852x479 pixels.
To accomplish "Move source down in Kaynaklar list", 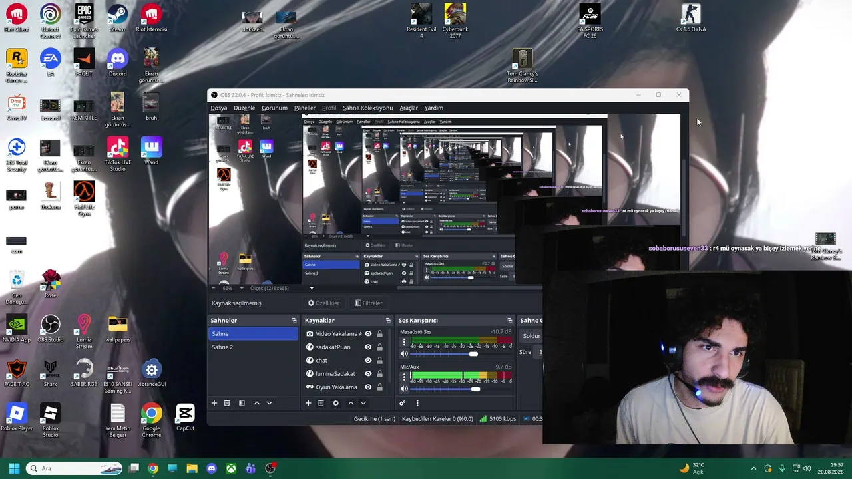I will 363,403.
